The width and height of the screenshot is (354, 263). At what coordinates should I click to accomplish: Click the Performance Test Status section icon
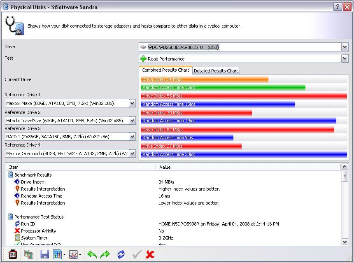tap(11, 217)
